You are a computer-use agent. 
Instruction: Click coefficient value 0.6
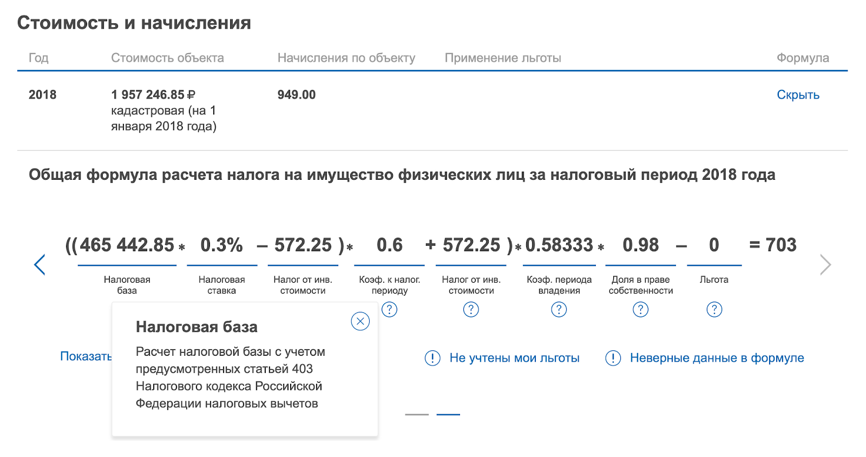click(390, 245)
